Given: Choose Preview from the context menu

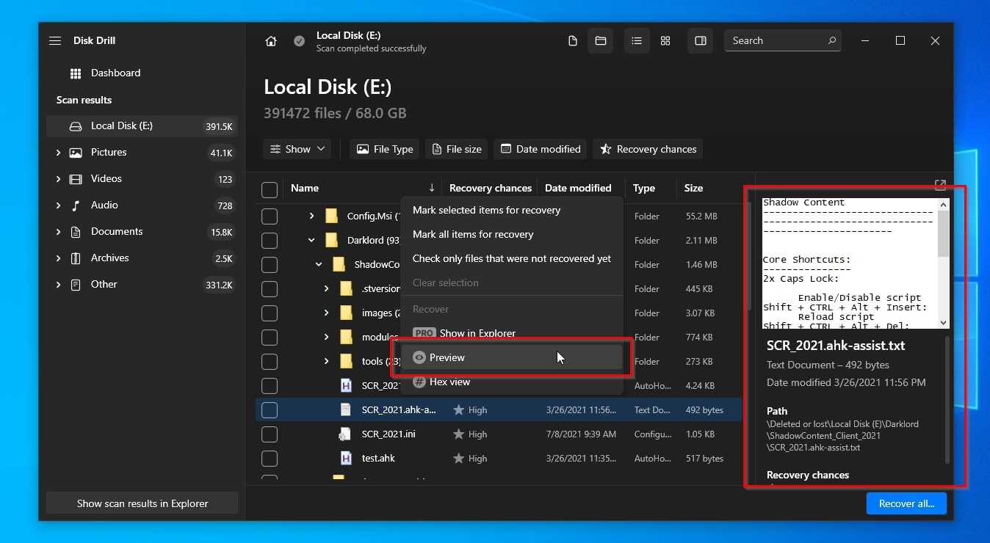Looking at the screenshot, I should [447, 357].
